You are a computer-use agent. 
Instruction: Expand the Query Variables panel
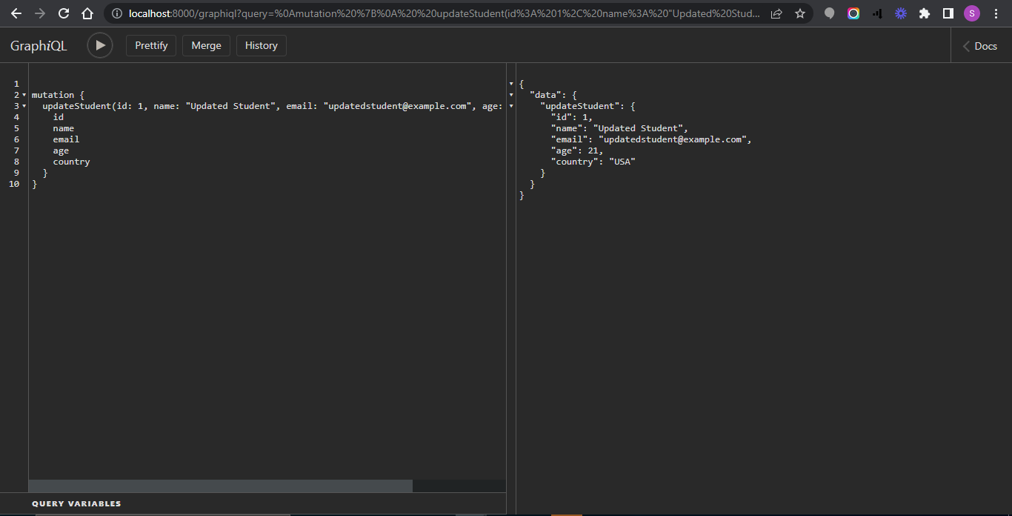tap(76, 503)
